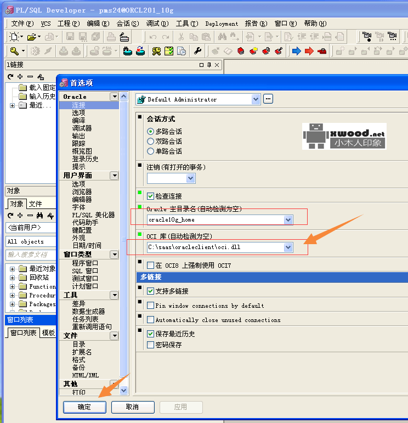This screenshot has height=423, width=408.
Task: Click preferences list scrollbar up arrow
Action: coord(124,97)
